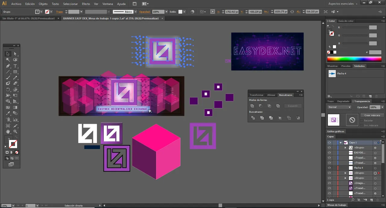The image size is (386, 208).
Task: Click the Trim pathfinder icon
Action: [x=262, y=118]
